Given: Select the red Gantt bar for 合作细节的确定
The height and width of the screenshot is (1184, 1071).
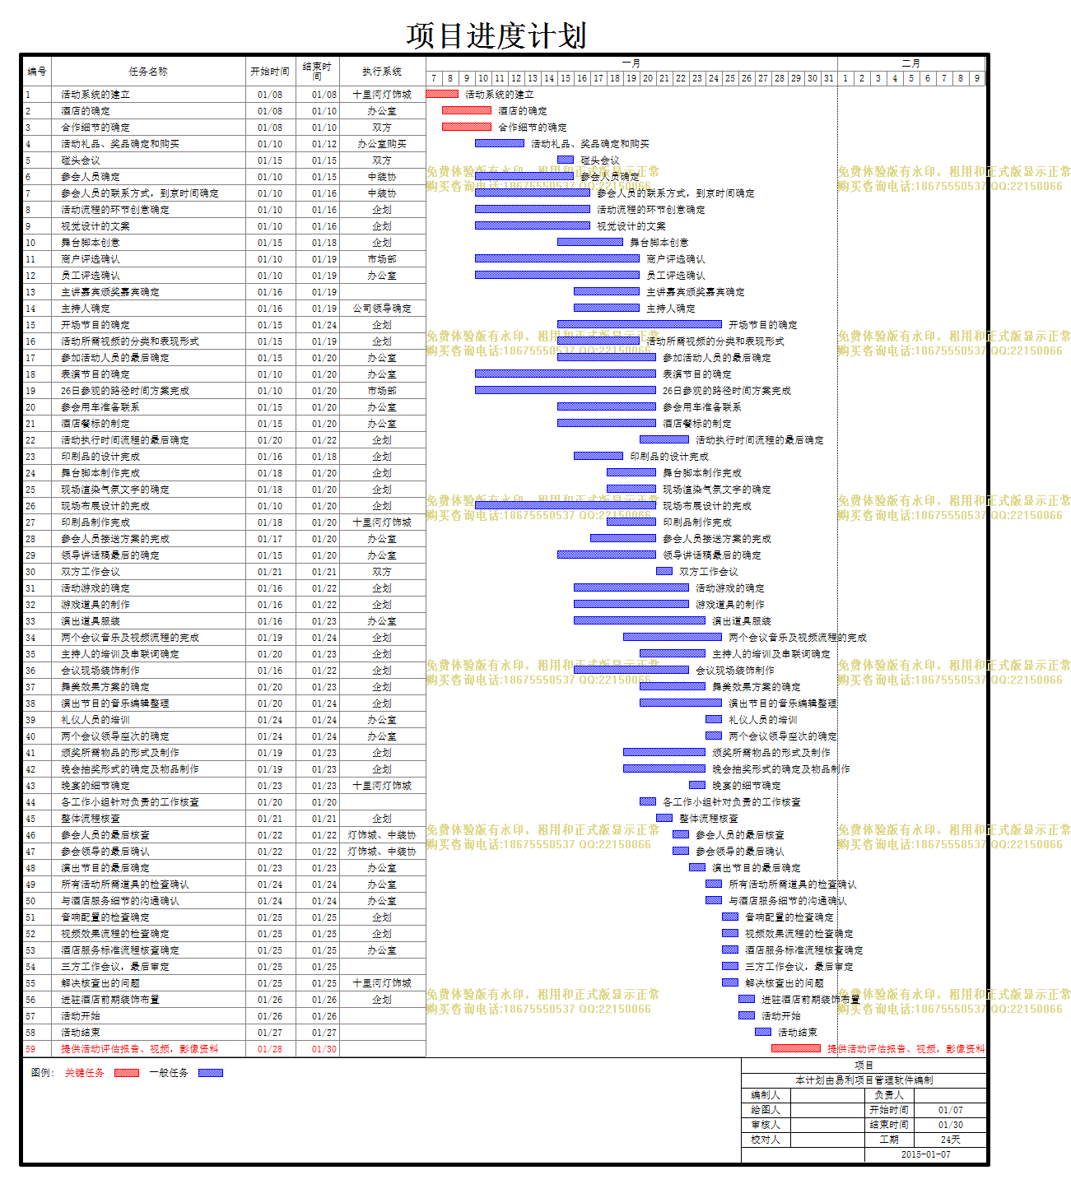Looking at the screenshot, I should coord(467,127).
